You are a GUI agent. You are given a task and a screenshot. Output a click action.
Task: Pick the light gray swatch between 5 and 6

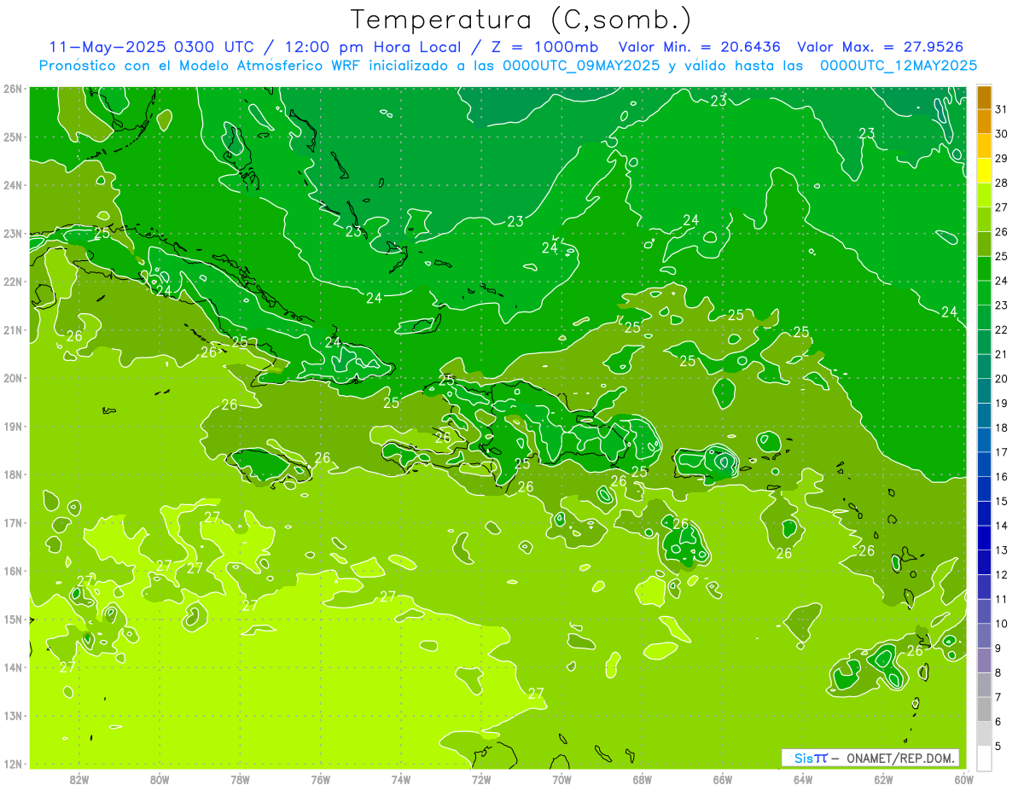[984, 733]
